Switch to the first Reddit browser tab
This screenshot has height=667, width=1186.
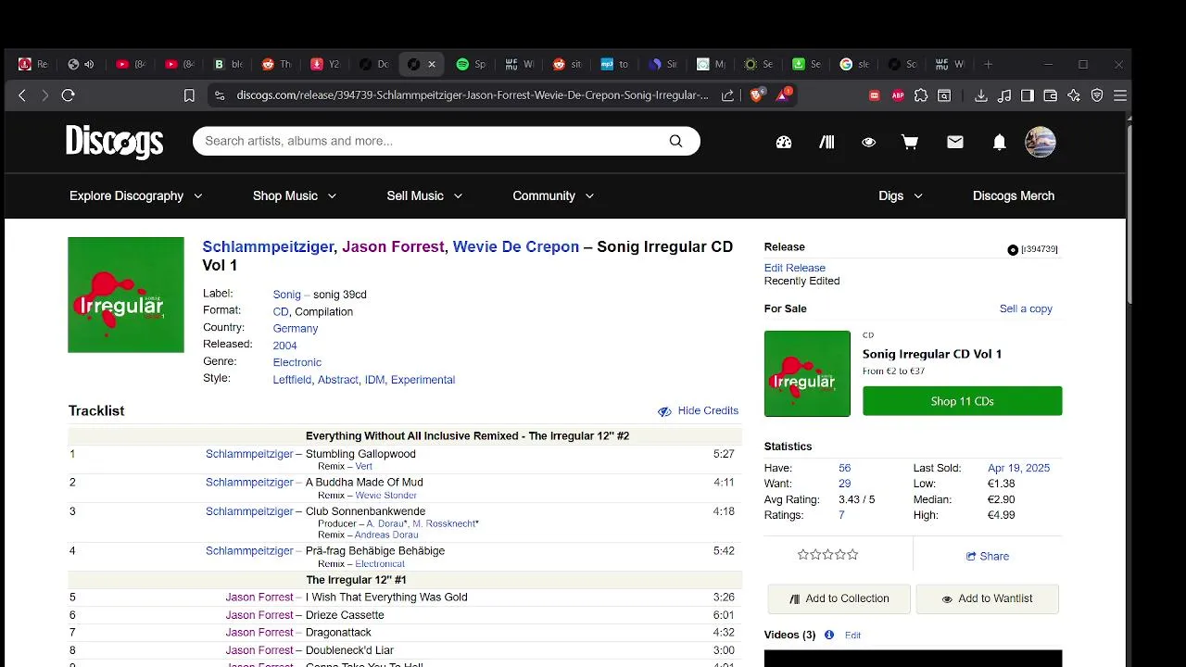[276, 64]
